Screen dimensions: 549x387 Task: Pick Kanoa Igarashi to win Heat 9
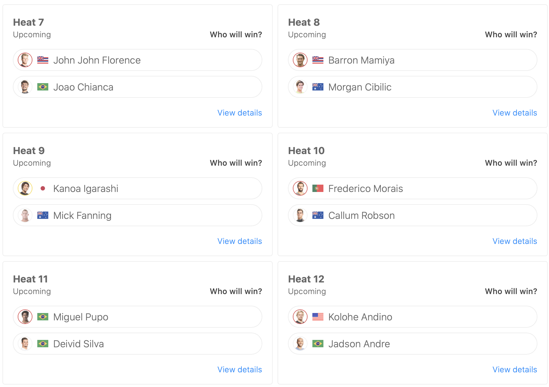pos(137,189)
